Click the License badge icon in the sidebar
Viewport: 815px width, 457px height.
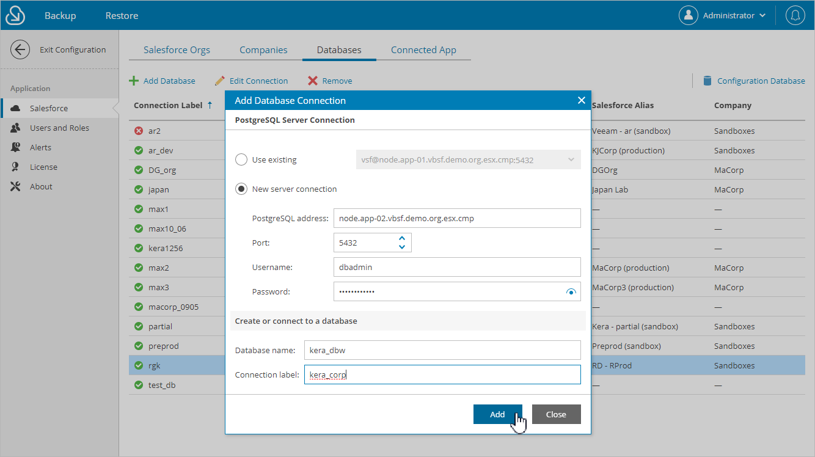tap(16, 167)
